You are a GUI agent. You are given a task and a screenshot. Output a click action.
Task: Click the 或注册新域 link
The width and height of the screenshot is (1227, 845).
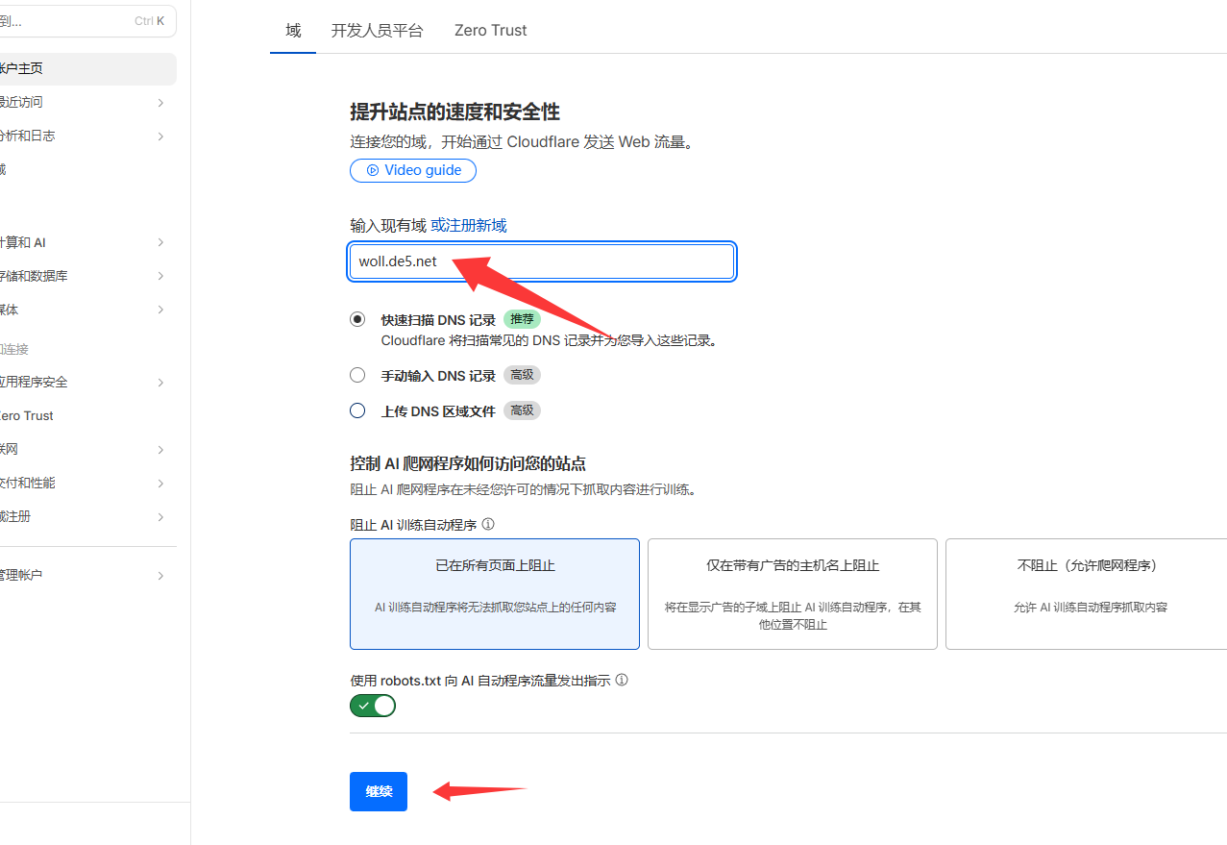pos(468,226)
